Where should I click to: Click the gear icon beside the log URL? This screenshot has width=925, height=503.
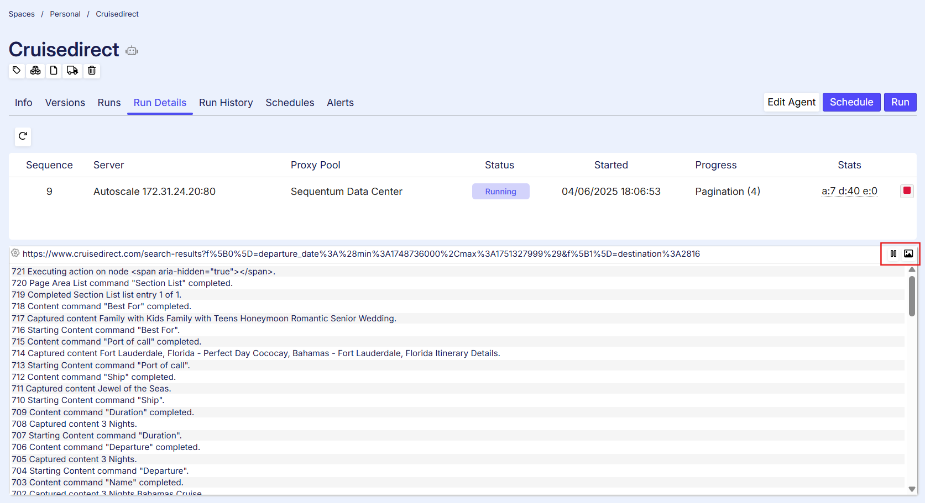coord(15,253)
